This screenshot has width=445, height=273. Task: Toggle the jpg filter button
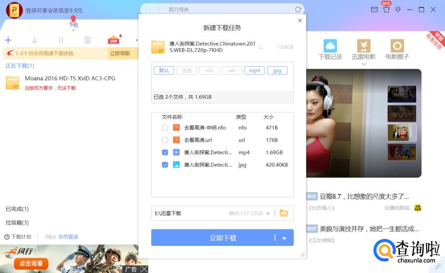click(277, 71)
